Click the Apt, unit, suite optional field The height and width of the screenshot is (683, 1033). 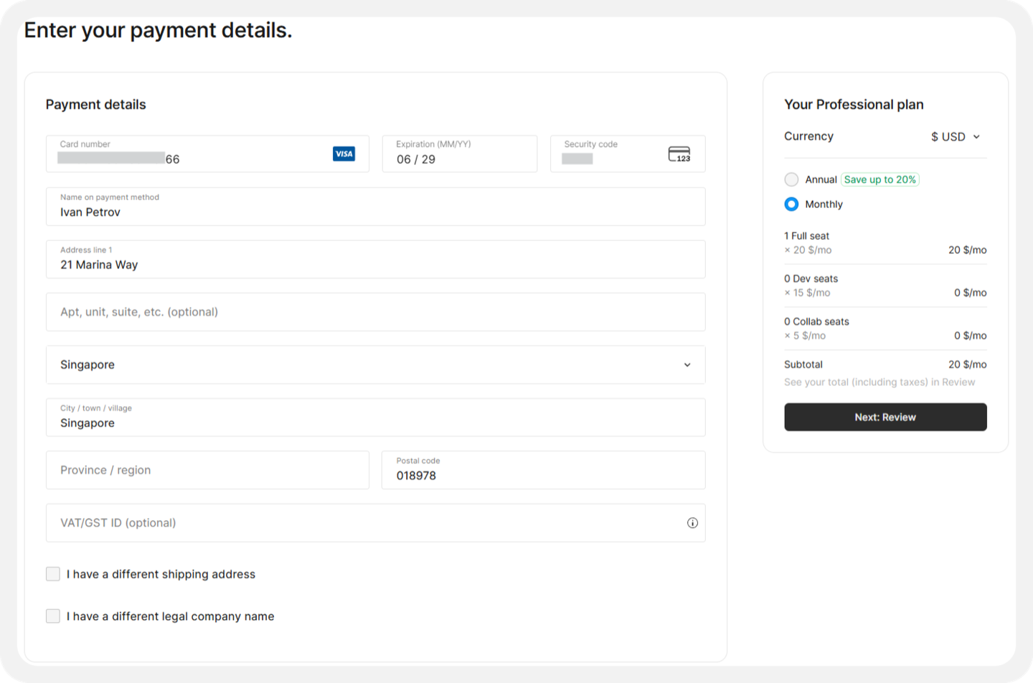tap(375, 312)
